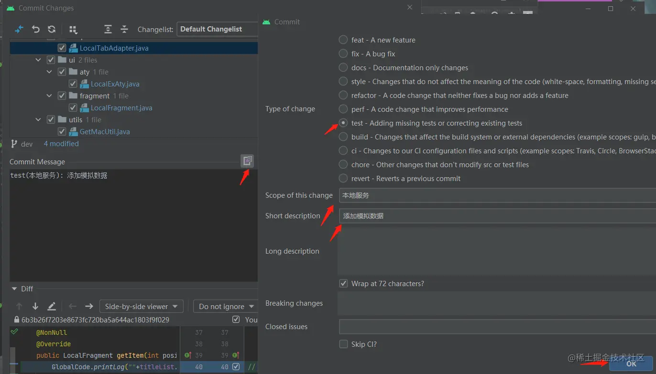Image resolution: width=656 pixels, height=374 pixels.
Task: Click the Refresh changes toolbar icon
Action: (x=52, y=29)
